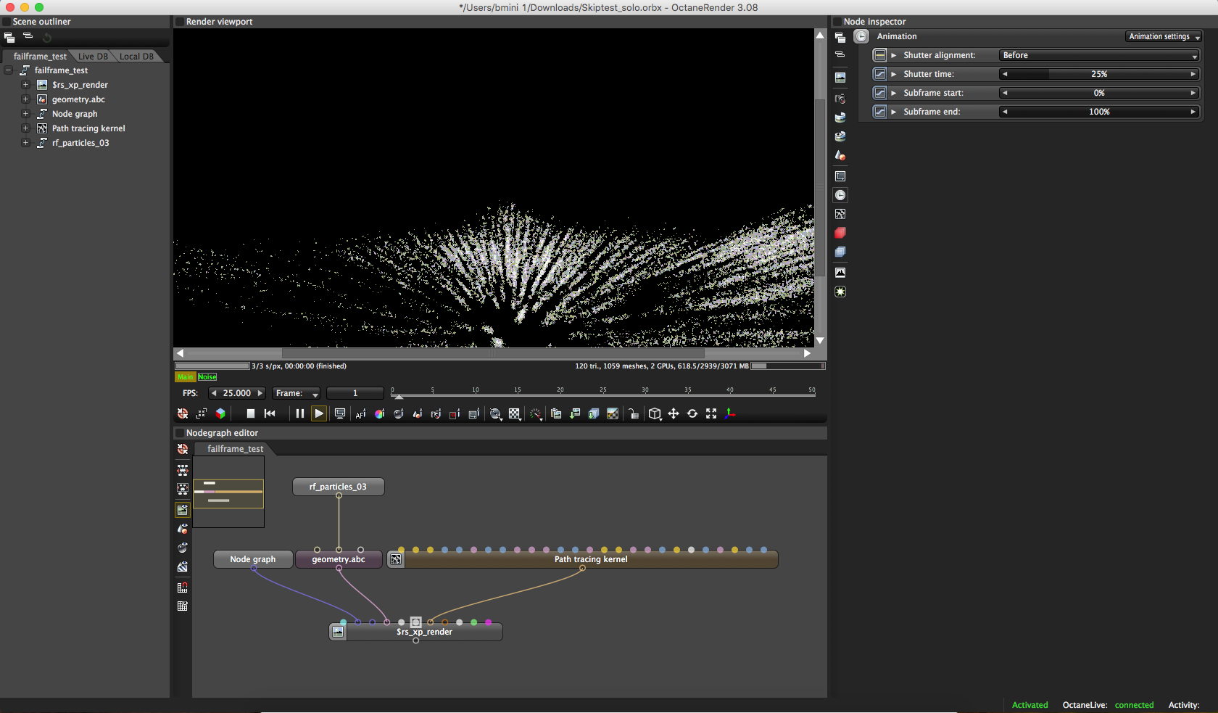
Task: Toggle animation button for Shutter alignment
Action: pos(879,55)
